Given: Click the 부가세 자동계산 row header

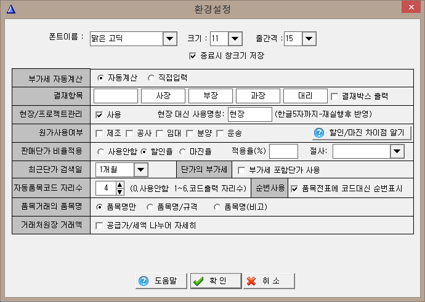Looking at the screenshot, I should [x=51, y=78].
